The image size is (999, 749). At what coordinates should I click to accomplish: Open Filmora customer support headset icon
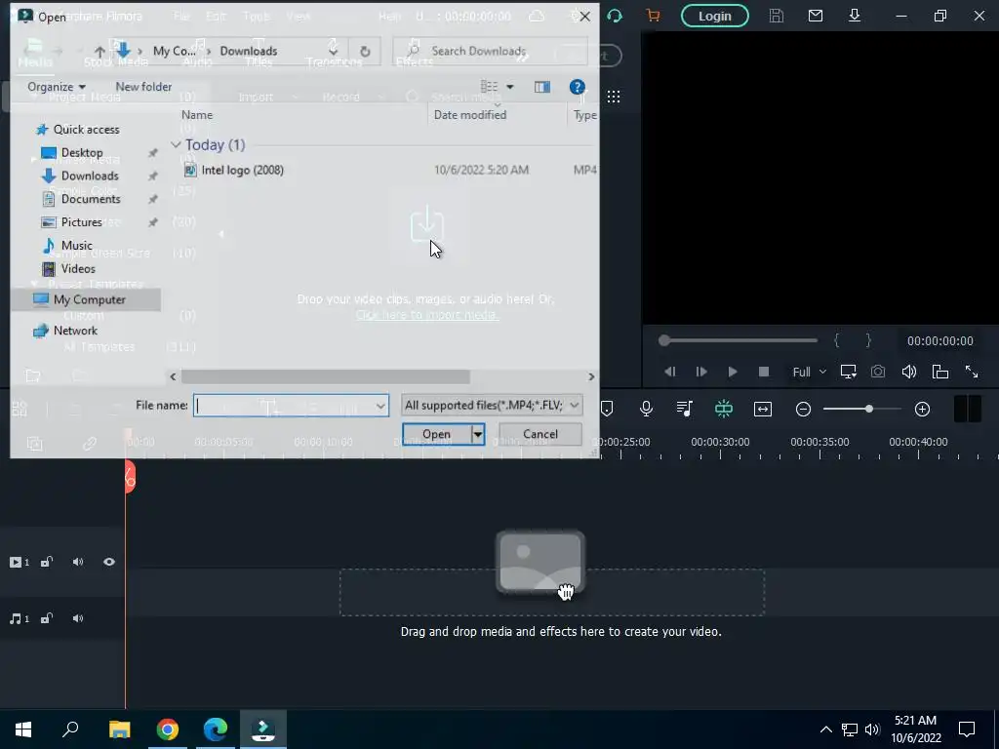tap(615, 16)
